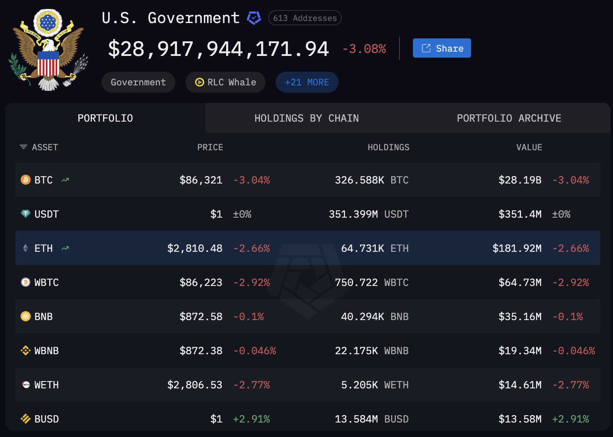Switch to the HOLDINGS BY CHAIN tab
This screenshot has width=613, height=437.
306,118
